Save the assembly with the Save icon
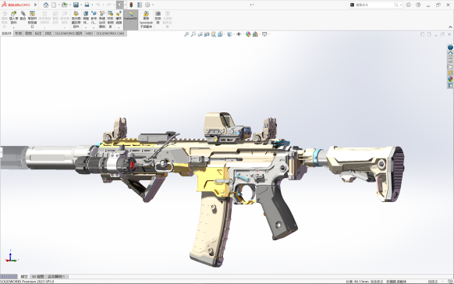 point(76,5)
